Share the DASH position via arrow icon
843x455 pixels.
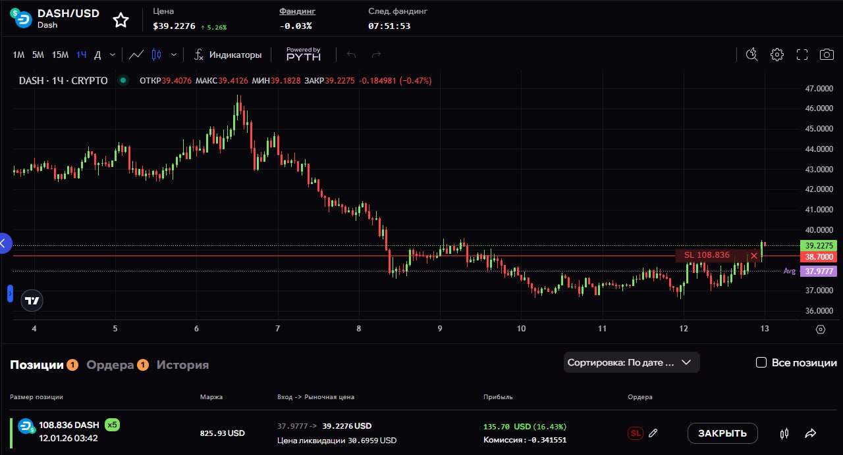pos(811,433)
